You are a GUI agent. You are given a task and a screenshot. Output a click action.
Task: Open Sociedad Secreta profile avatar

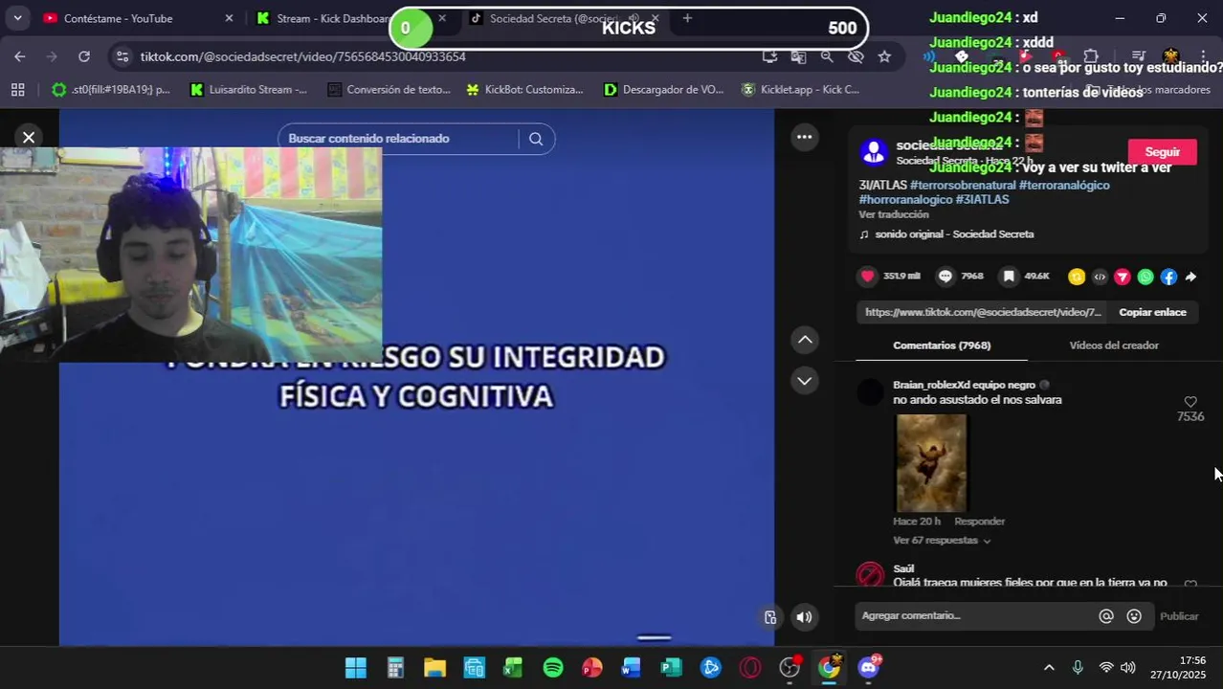point(873,151)
